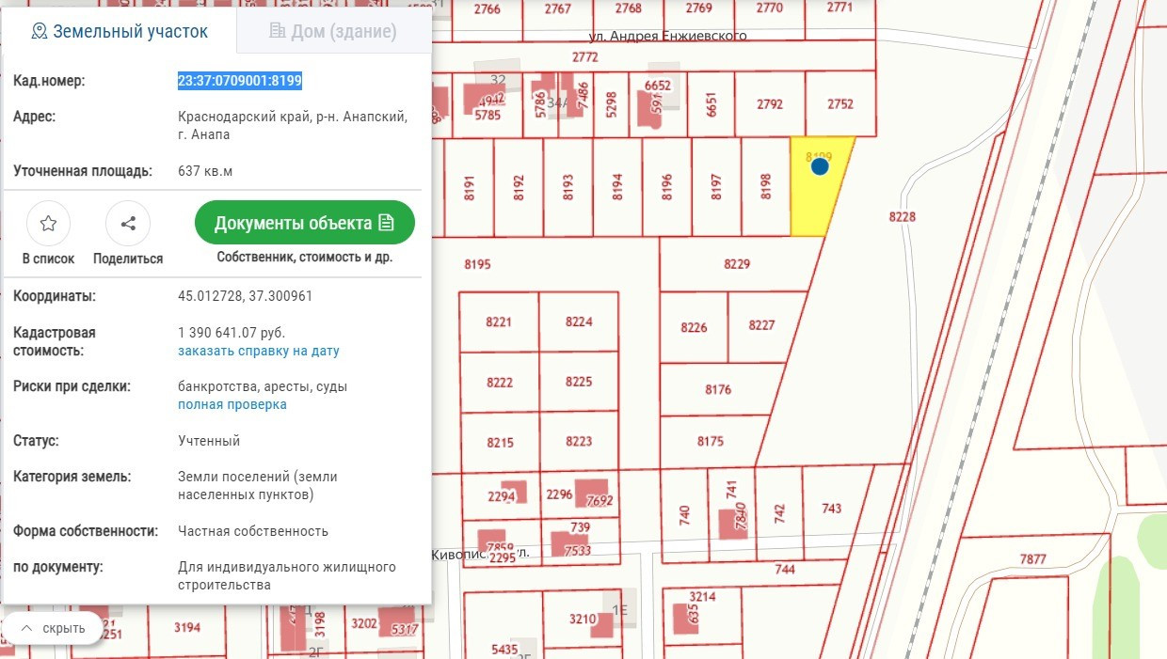1167x659 pixels.
Task: Share this parcel via the share icon
Action: click(x=128, y=224)
